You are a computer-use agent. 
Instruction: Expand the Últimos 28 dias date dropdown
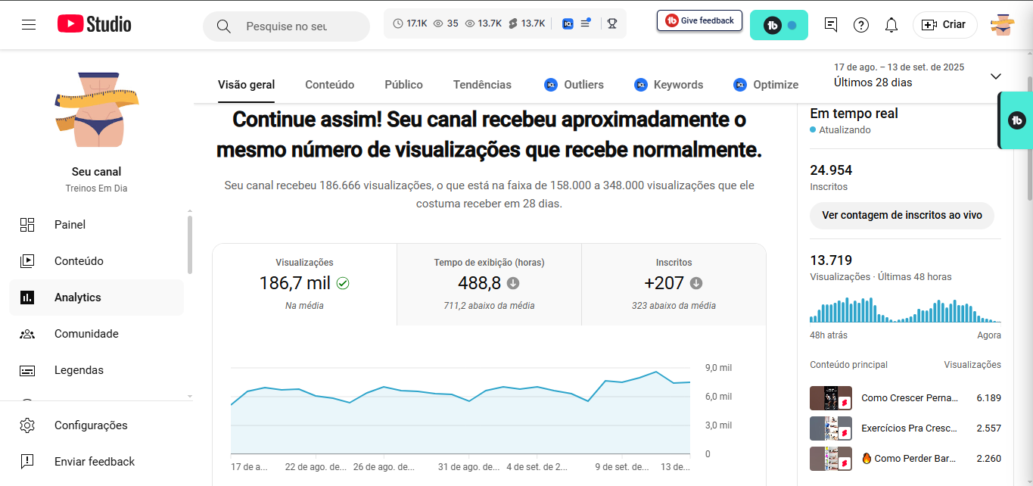pyautogui.click(x=917, y=76)
